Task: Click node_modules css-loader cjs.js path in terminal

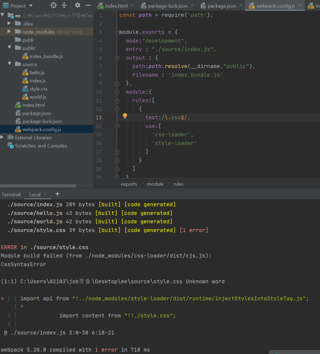Action: click(147, 256)
